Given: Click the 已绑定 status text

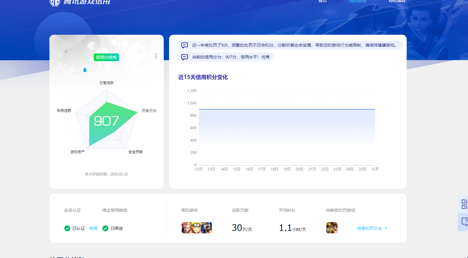Looking at the screenshot, I should 117,228.
